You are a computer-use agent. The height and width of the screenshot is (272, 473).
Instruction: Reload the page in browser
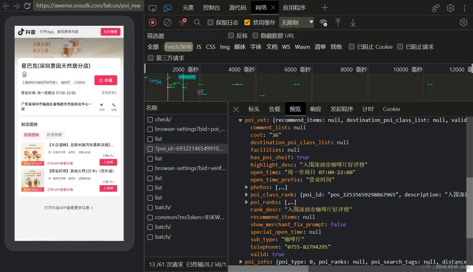tap(27, 6)
